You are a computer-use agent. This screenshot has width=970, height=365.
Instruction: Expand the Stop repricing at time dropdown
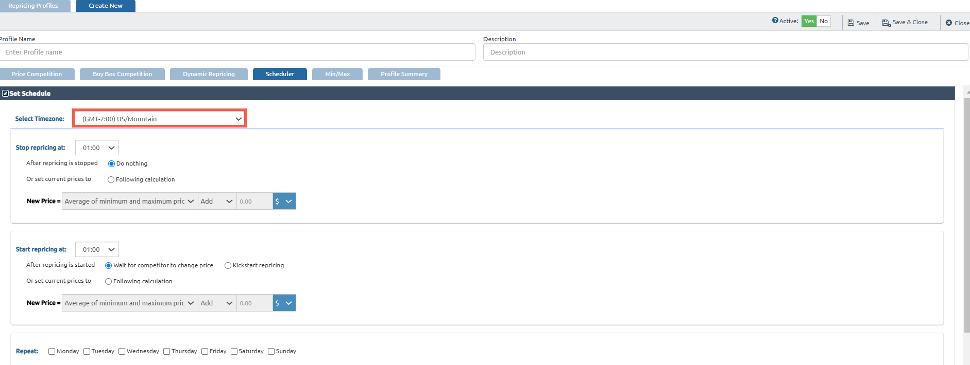coord(97,148)
